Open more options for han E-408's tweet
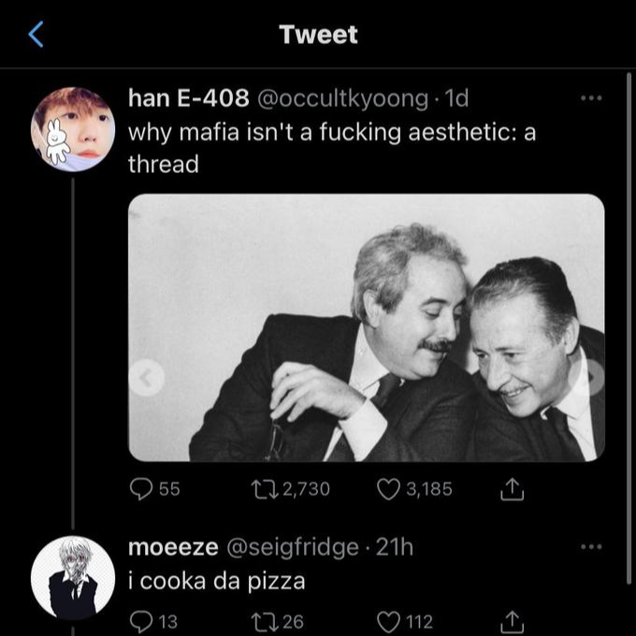 (x=591, y=97)
